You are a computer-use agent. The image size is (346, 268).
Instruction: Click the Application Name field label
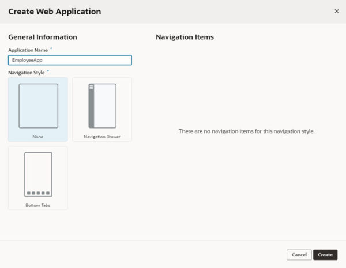click(x=28, y=50)
